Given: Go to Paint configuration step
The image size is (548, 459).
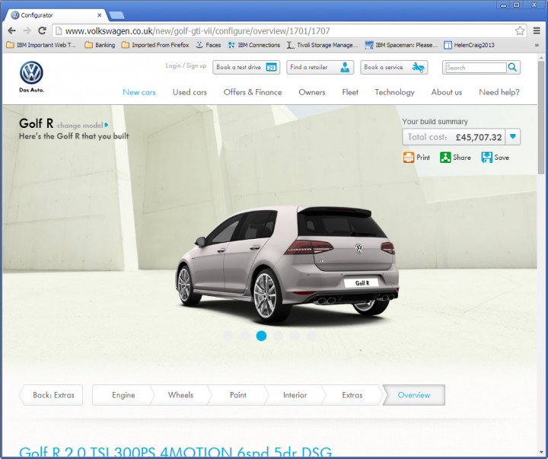Looking at the screenshot, I should coord(238,395).
